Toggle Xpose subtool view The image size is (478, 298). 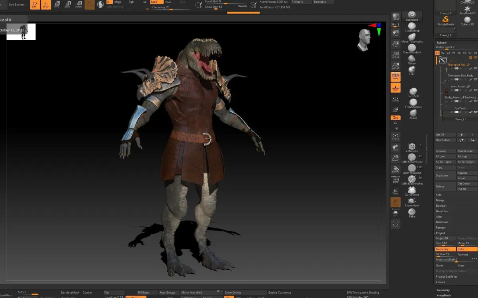[396, 224]
